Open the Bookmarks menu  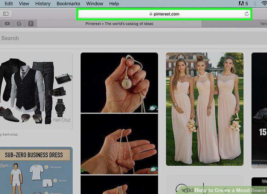click(x=68, y=4)
